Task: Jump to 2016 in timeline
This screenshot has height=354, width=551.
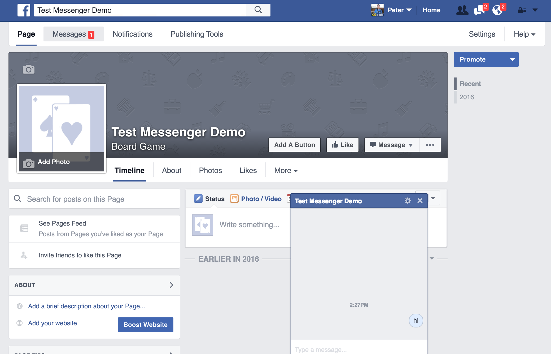Action: tap(467, 97)
